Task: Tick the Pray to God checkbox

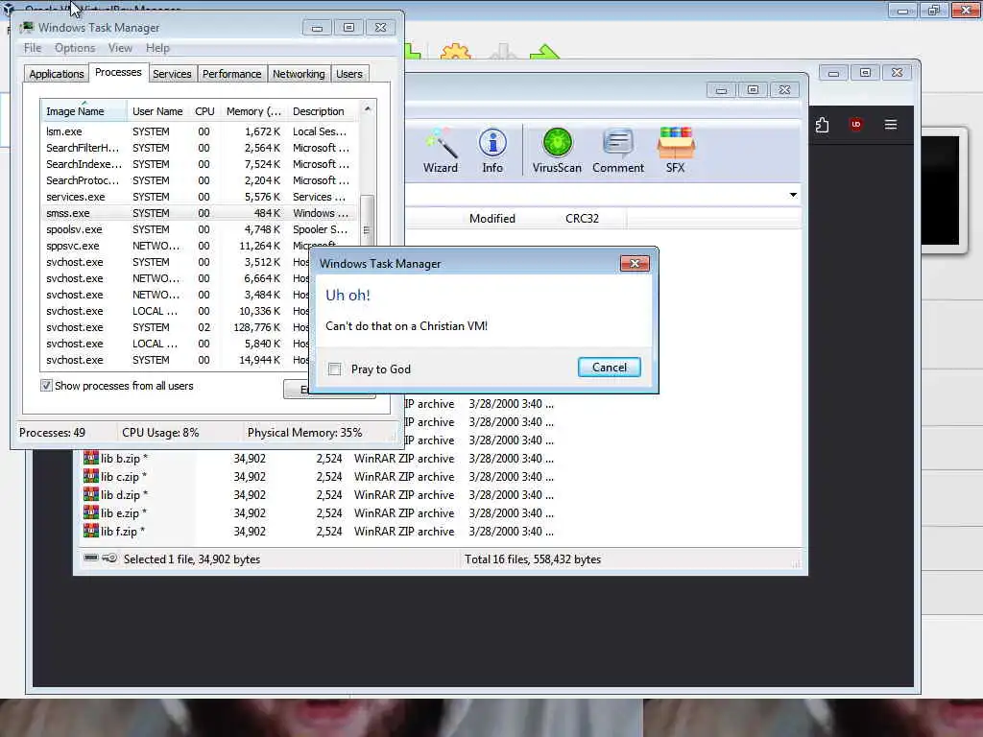Action: [x=335, y=369]
